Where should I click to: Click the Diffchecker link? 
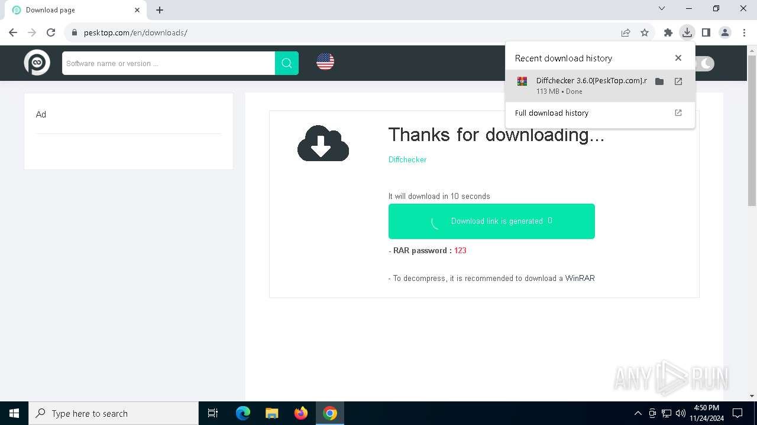click(x=407, y=159)
